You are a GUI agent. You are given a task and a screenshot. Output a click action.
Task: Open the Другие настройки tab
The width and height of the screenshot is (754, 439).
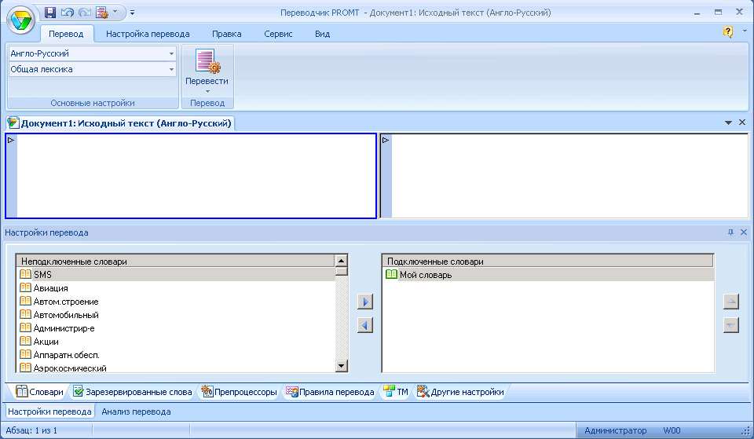[460, 392]
